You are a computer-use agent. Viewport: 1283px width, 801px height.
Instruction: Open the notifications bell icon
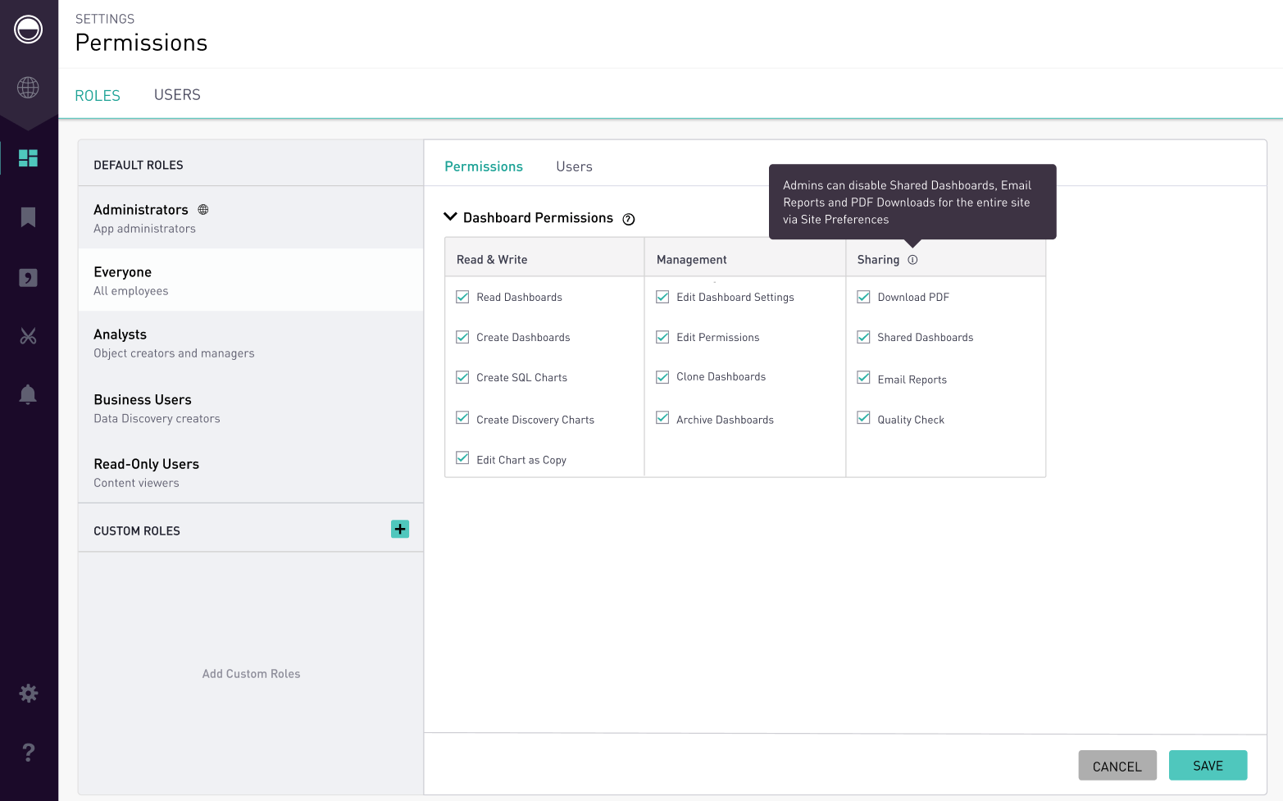coord(28,394)
